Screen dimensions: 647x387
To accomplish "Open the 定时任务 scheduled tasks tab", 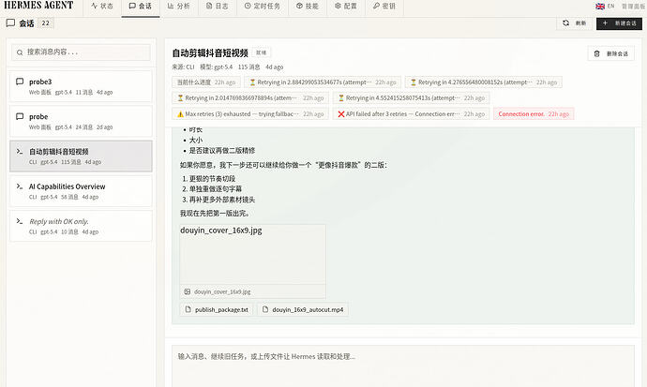I will pyautogui.click(x=262, y=7).
